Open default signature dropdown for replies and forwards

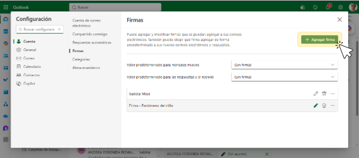(284, 77)
